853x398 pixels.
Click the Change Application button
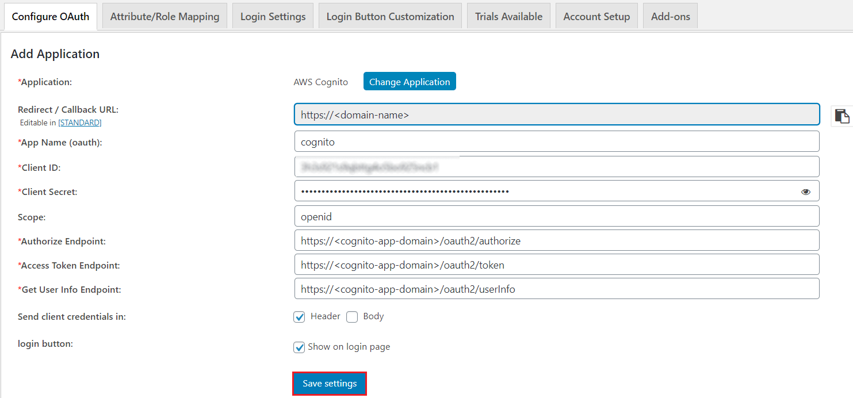pos(410,81)
